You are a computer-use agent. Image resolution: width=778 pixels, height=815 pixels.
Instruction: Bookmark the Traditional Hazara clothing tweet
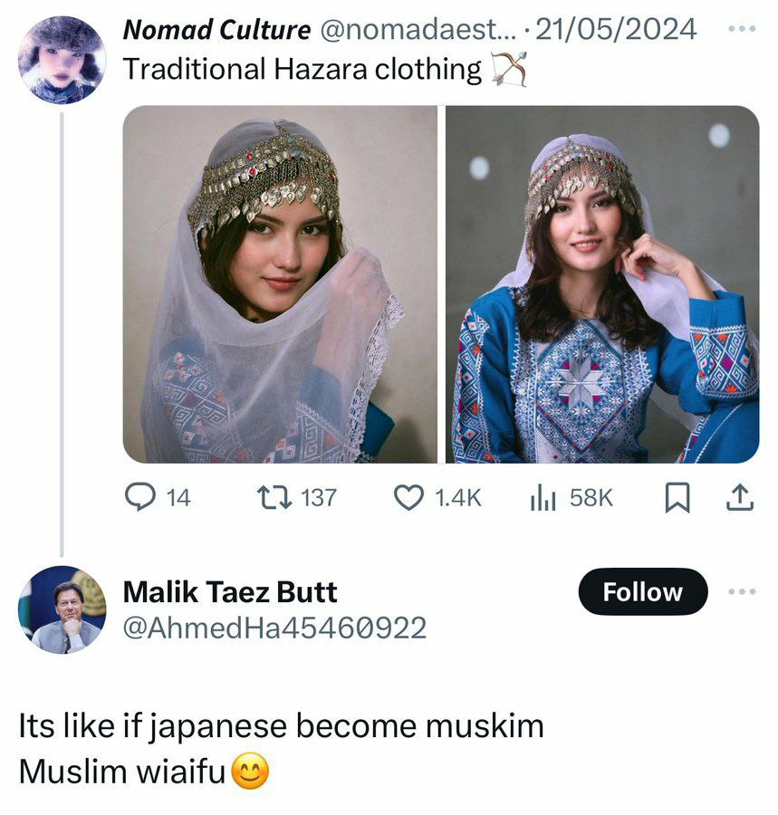(676, 497)
